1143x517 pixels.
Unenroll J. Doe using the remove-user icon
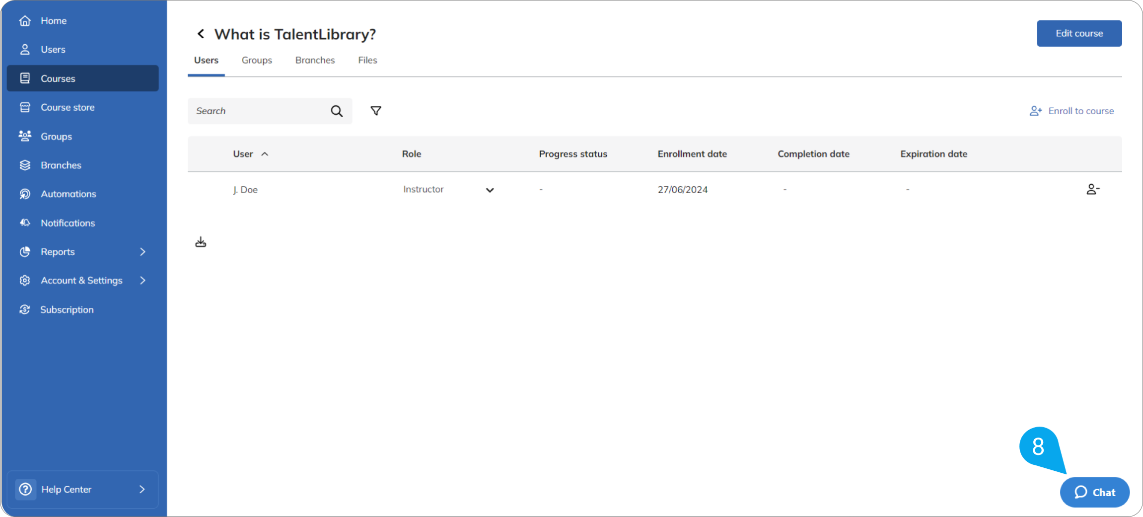click(x=1093, y=189)
